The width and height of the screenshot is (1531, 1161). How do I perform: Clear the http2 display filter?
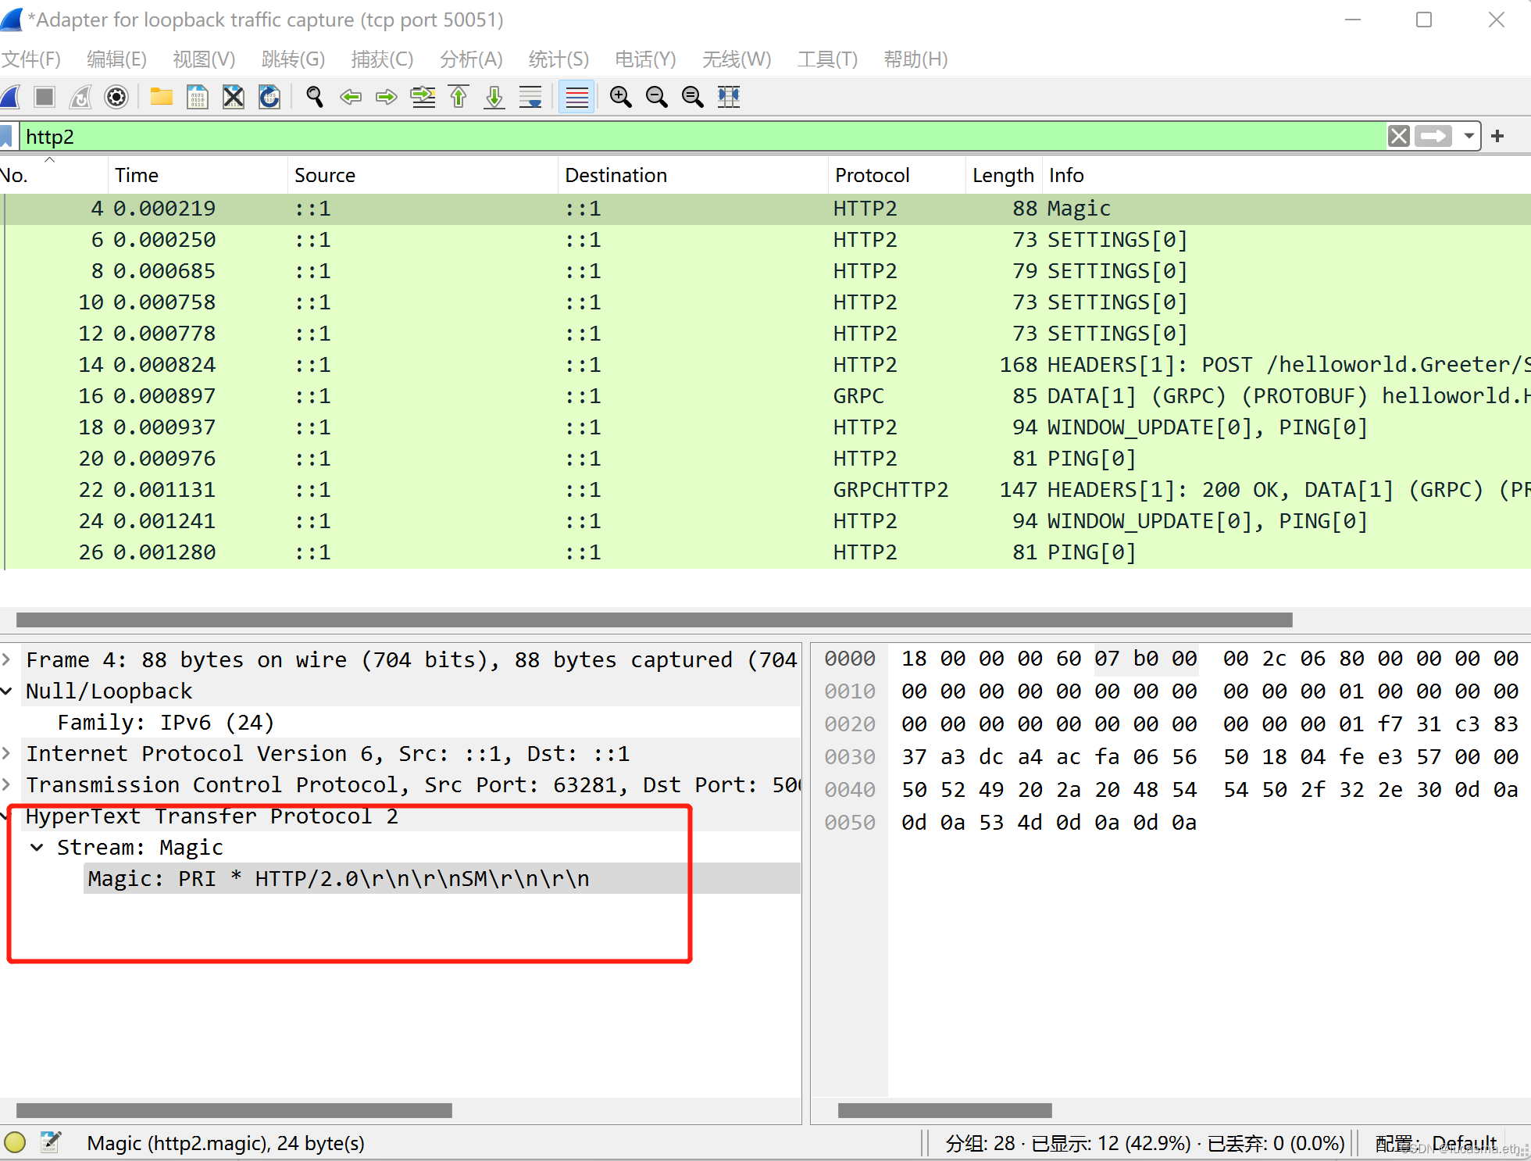1399,137
